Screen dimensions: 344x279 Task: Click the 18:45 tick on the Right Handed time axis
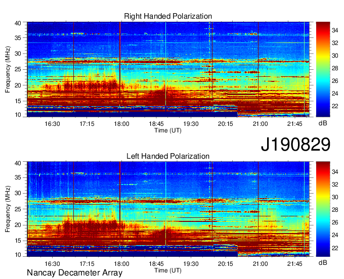pos(156,124)
